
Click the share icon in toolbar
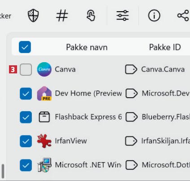pos(183,15)
